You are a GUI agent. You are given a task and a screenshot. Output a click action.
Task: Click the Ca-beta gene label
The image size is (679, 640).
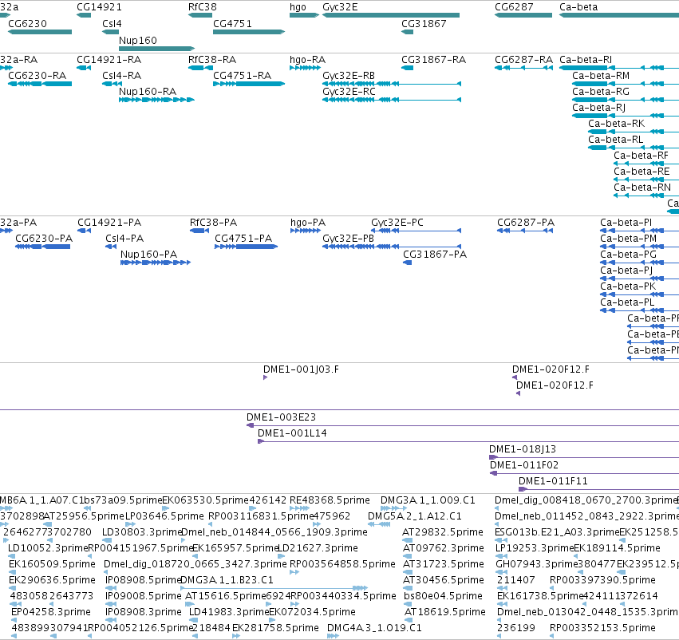[578, 7]
